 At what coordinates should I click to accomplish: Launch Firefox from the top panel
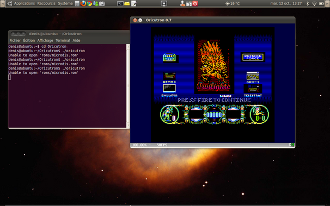(83, 3)
